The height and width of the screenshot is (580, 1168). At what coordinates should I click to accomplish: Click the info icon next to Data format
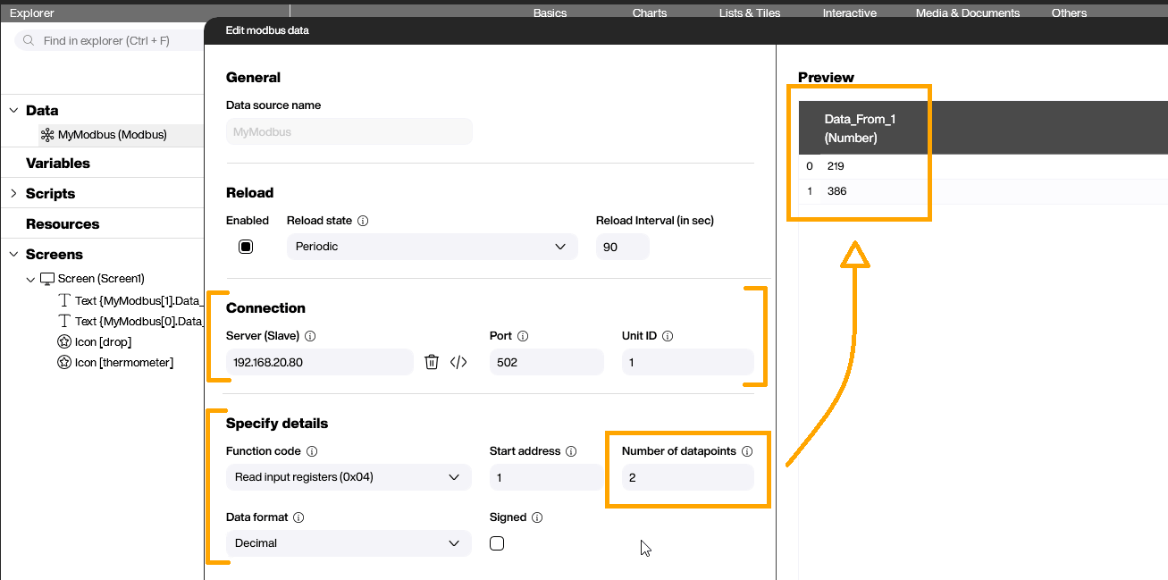point(298,517)
